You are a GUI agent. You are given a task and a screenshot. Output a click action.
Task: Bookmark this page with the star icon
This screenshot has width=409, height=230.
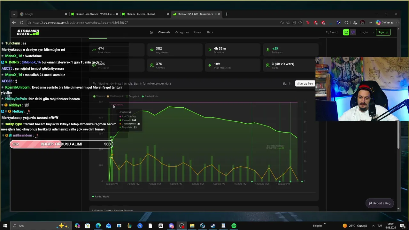[300, 23]
